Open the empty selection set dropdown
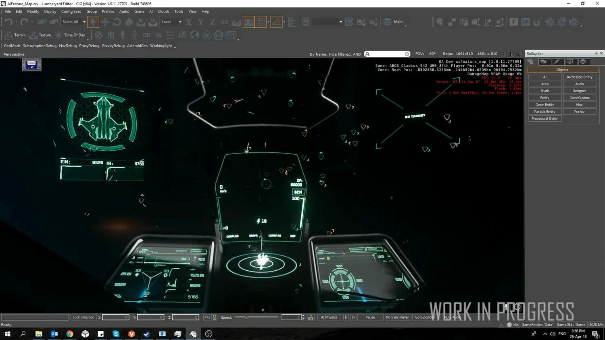 pos(327,22)
